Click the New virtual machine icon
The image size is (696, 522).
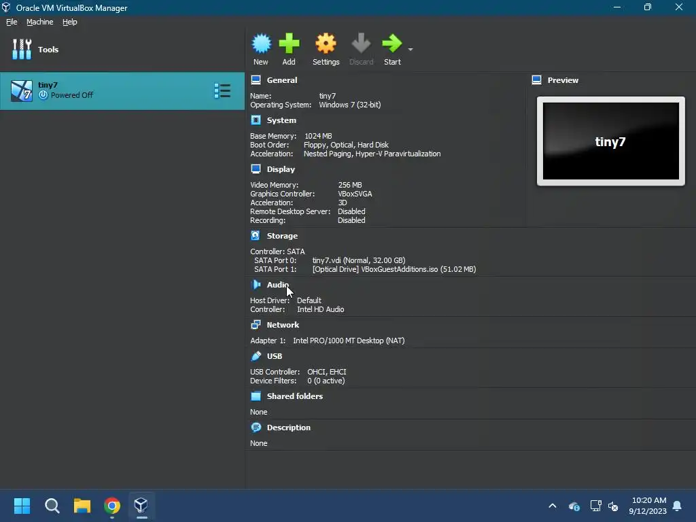point(261,43)
